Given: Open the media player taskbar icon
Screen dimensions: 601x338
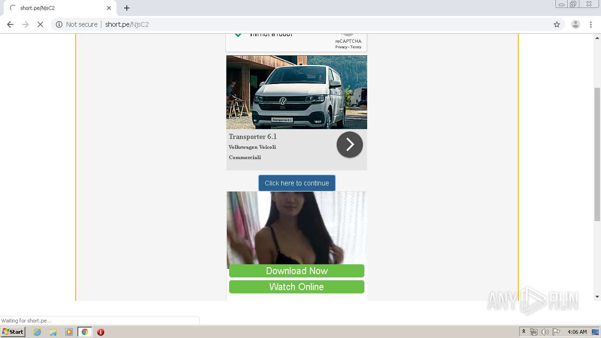Looking at the screenshot, I should (69, 332).
